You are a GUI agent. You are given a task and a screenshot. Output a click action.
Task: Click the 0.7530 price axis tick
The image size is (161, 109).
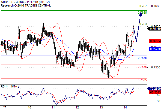(x=156, y=67)
